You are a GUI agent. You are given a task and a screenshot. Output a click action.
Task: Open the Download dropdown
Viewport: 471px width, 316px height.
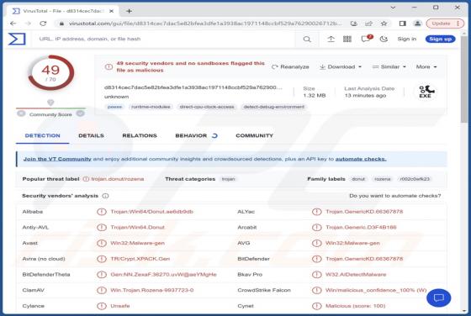point(341,66)
